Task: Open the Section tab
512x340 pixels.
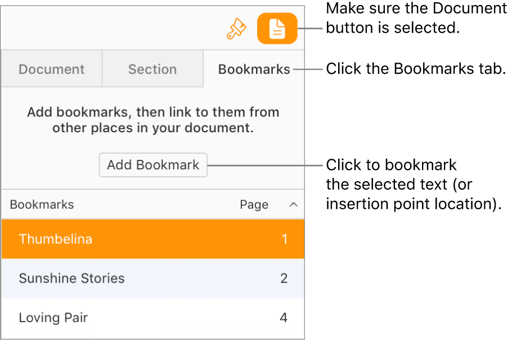Action: click(x=152, y=69)
